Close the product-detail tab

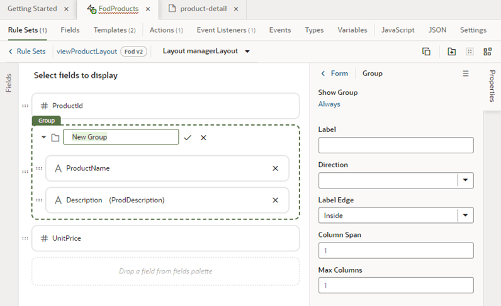coord(236,9)
